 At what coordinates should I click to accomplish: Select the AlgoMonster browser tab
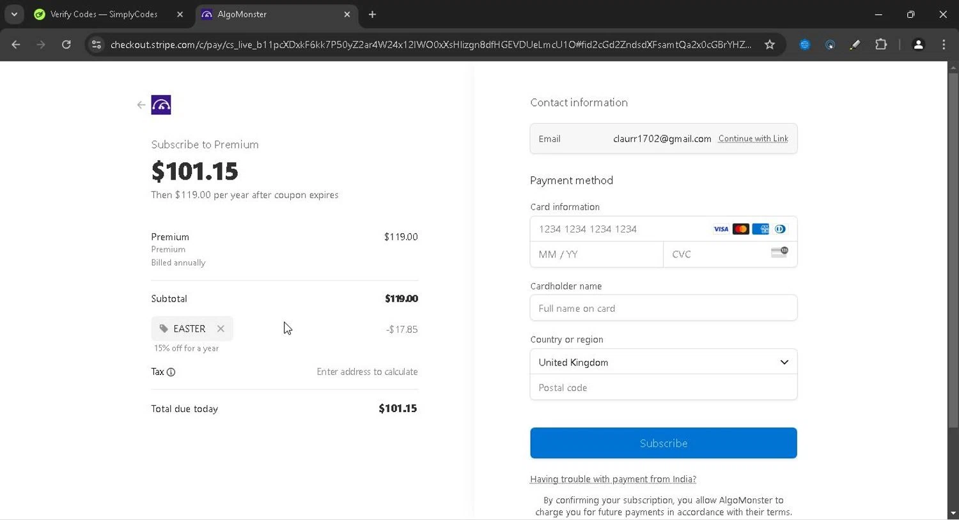(x=276, y=14)
